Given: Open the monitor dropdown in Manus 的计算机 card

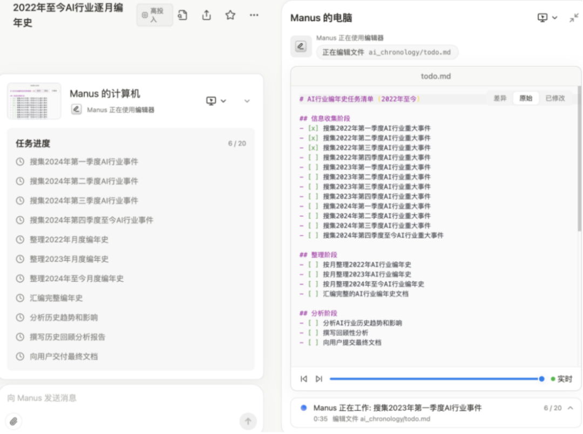Looking at the screenshot, I should 216,101.
